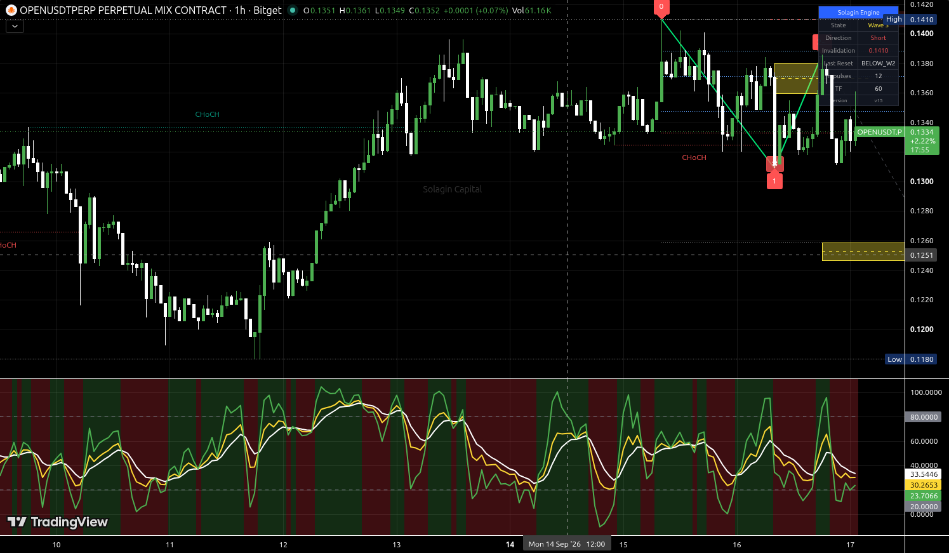Image resolution: width=949 pixels, height=553 pixels.
Task: Click the Impulses value 12 in the table
Action: pos(879,76)
